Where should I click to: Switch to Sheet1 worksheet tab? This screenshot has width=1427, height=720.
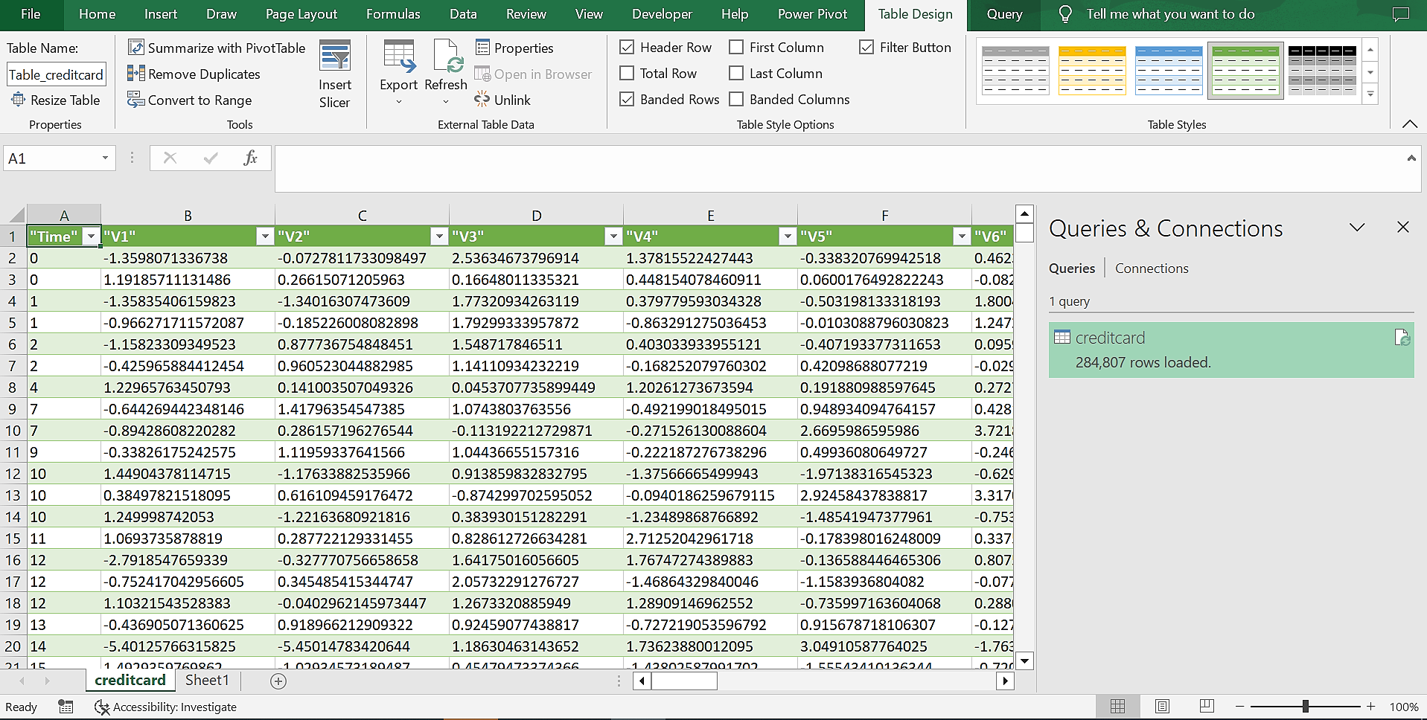pos(207,680)
